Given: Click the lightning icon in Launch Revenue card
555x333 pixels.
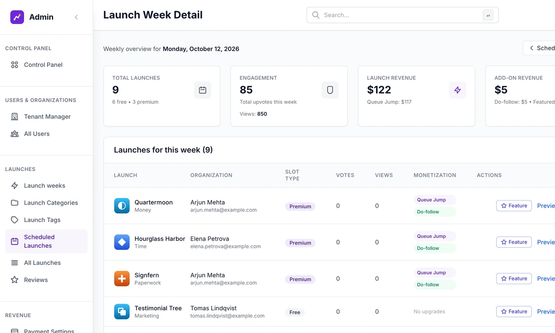Looking at the screenshot, I should (458, 90).
